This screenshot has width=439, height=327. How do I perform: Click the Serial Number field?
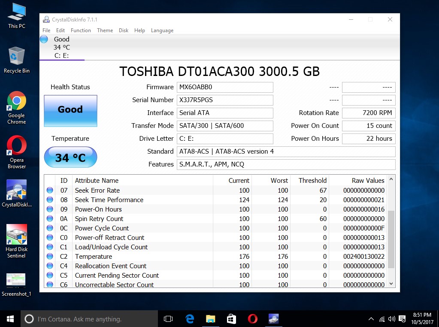coord(225,100)
